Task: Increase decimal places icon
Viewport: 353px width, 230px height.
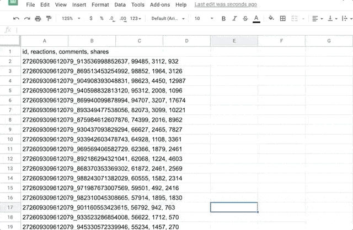Action: pyautogui.click(x=123, y=19)
